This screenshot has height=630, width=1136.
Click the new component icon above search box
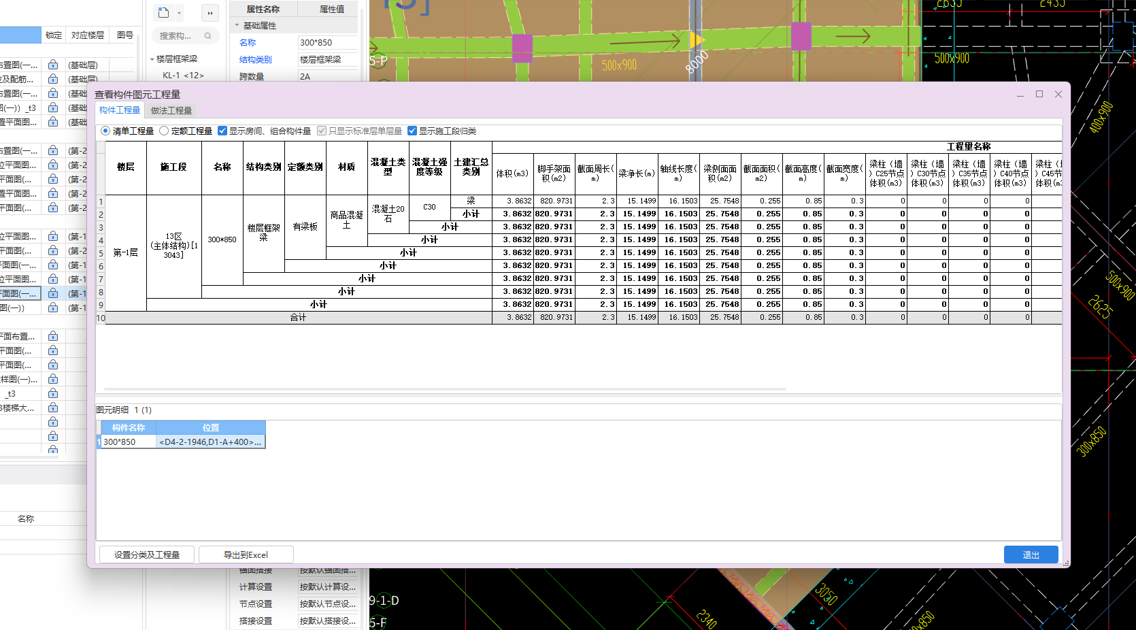(x=163, y=12)
